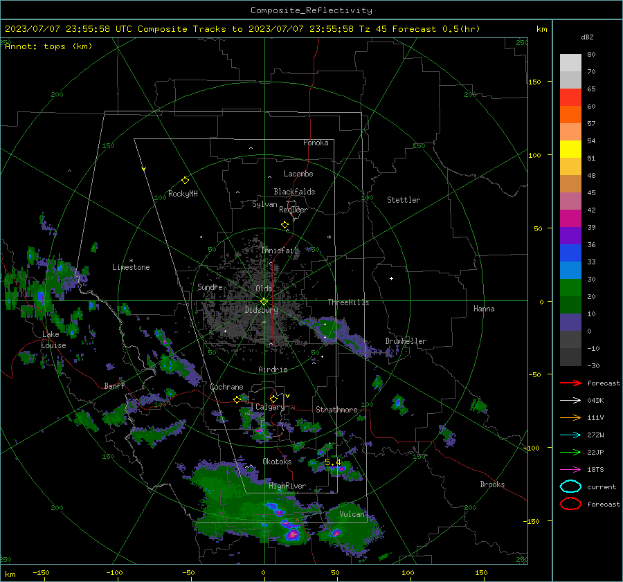Click the white plus marker west of Hanna
This screenshot has height=582, width=623.
click(391, 278)
